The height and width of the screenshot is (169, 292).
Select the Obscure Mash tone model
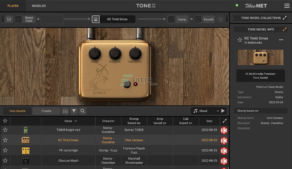[68, 161]
